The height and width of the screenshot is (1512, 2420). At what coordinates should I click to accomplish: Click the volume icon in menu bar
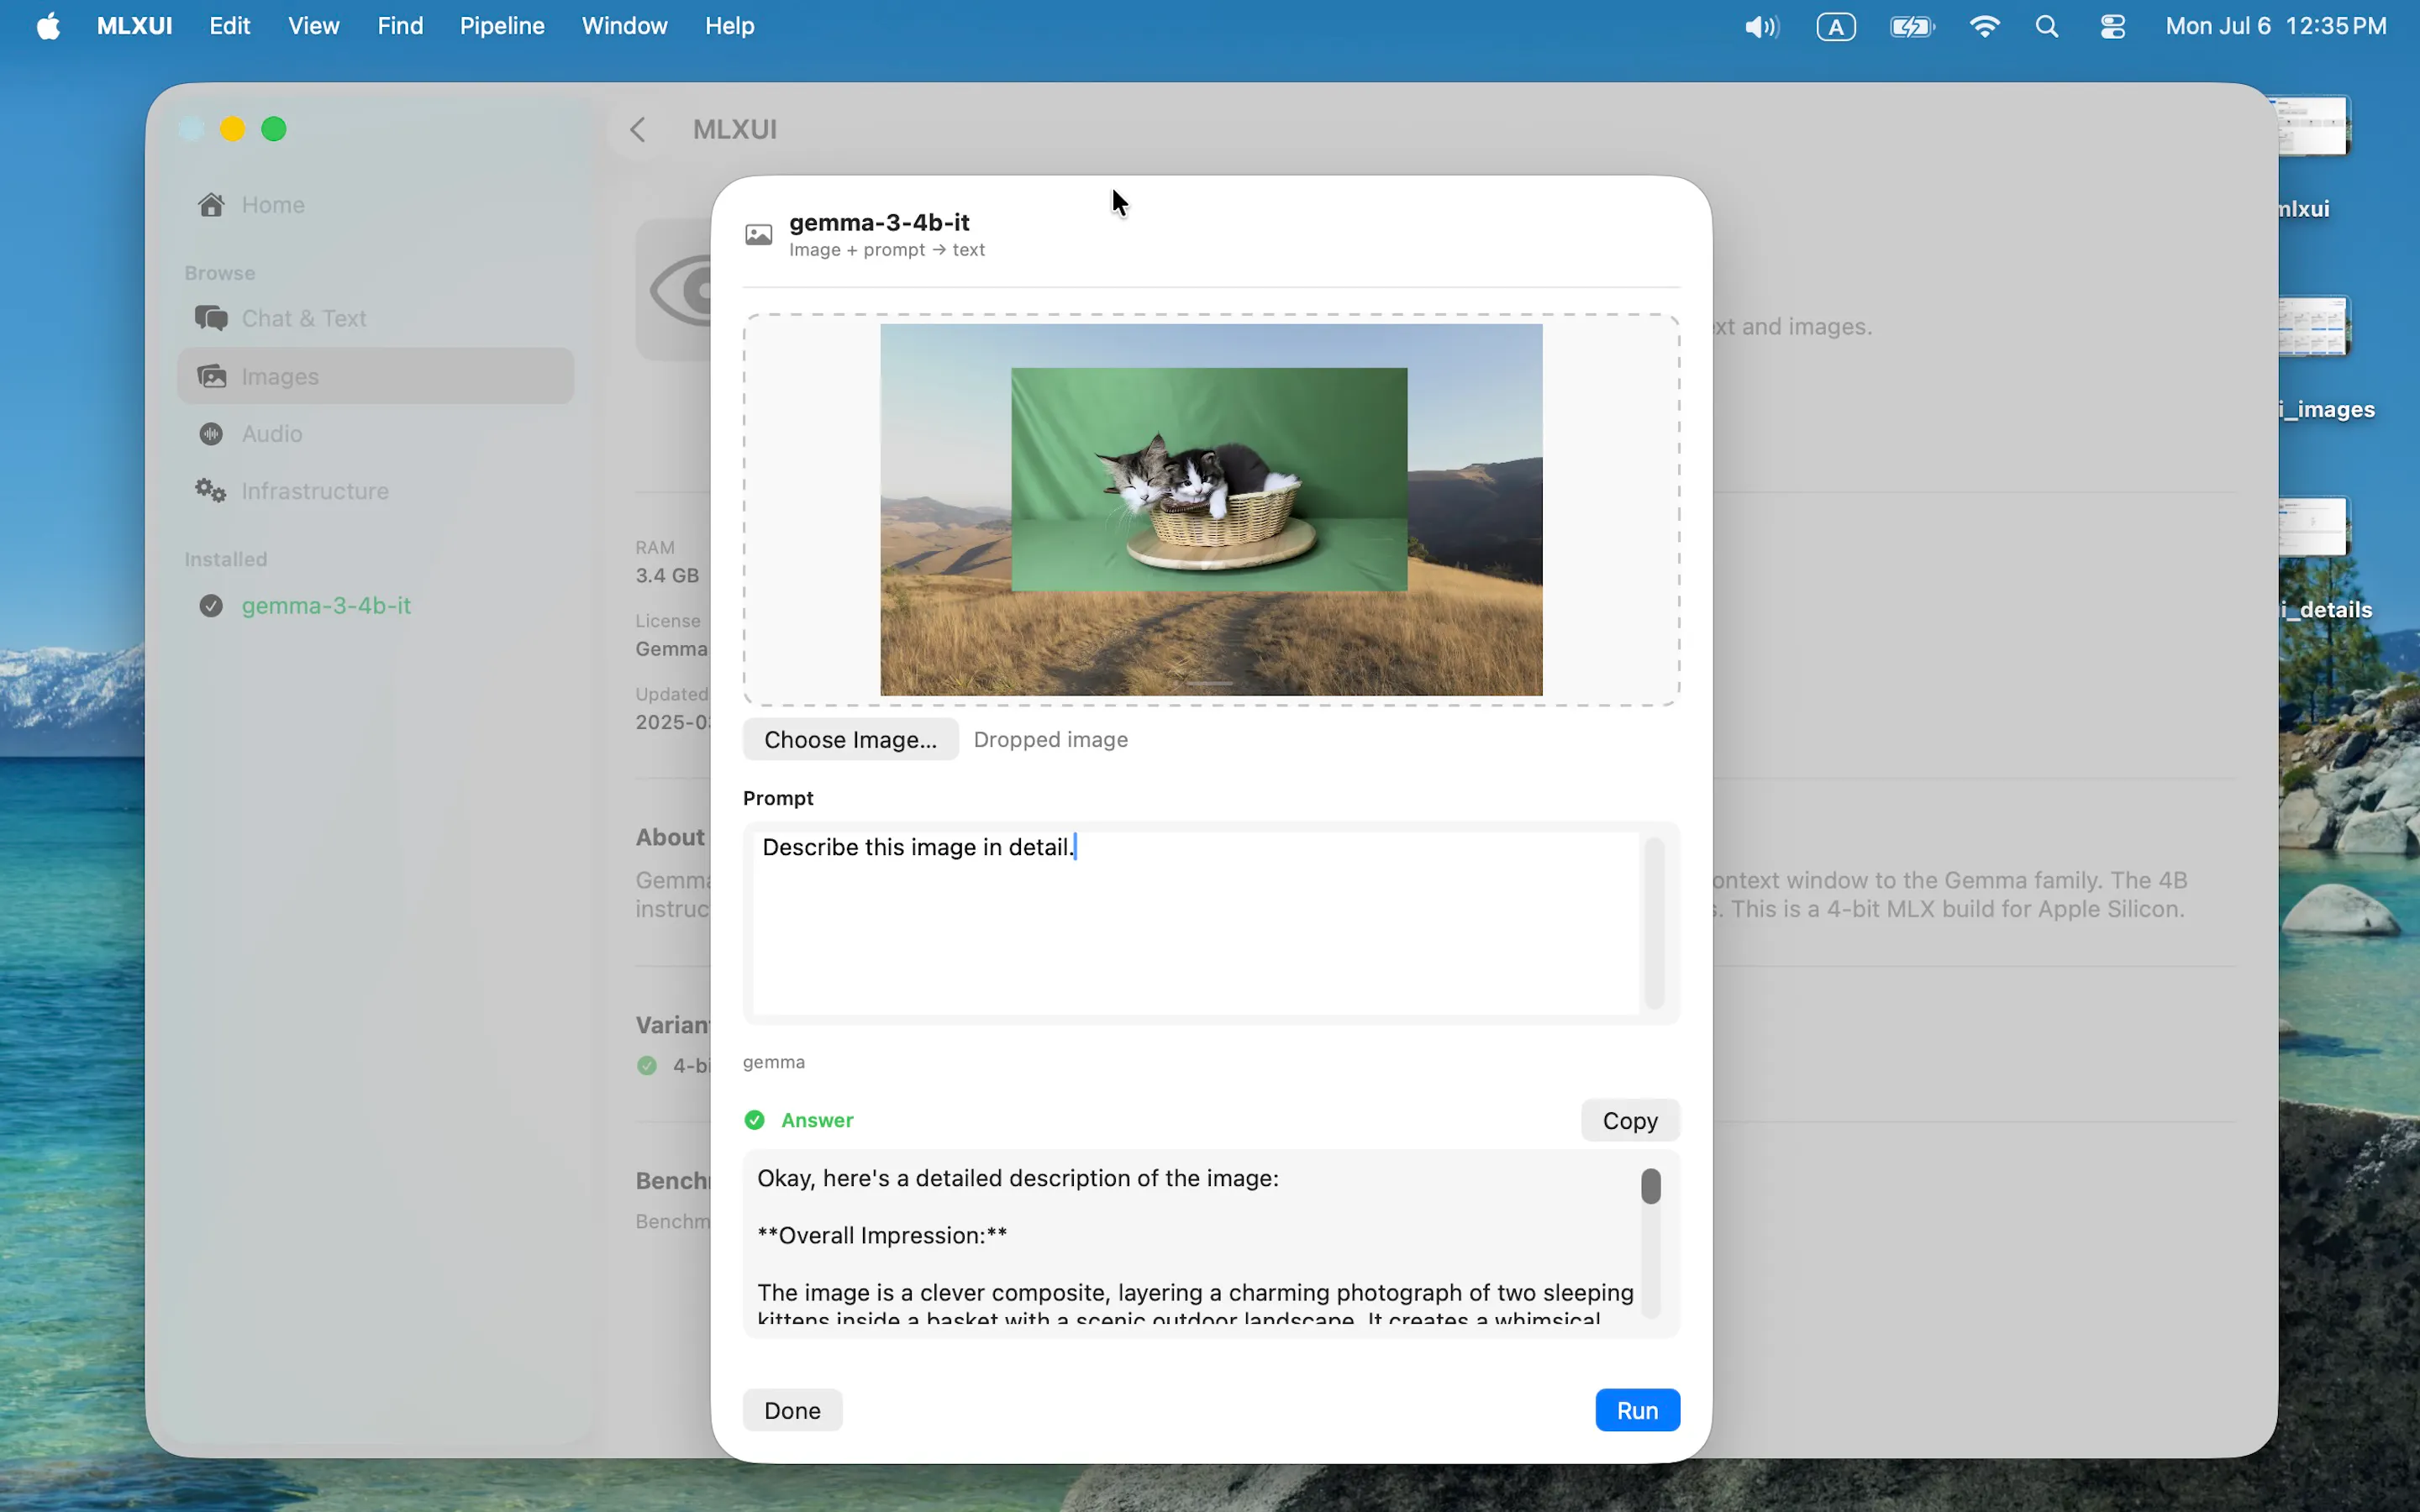click(x=1761, y=27)
